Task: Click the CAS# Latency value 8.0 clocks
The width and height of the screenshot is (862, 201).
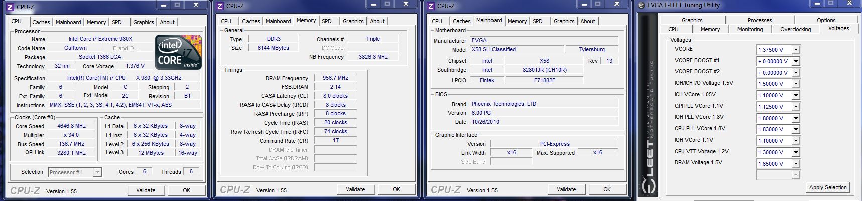Action: pyautogui.click(x=335, y=96)
